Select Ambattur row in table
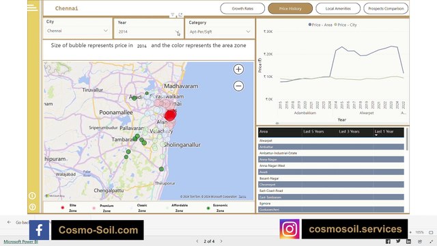 (330, 147)
